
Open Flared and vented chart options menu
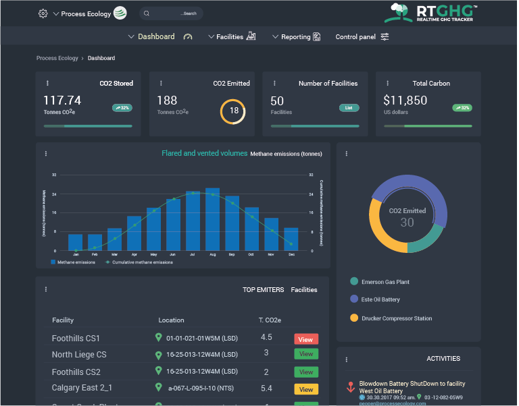(x=46, y=154)
